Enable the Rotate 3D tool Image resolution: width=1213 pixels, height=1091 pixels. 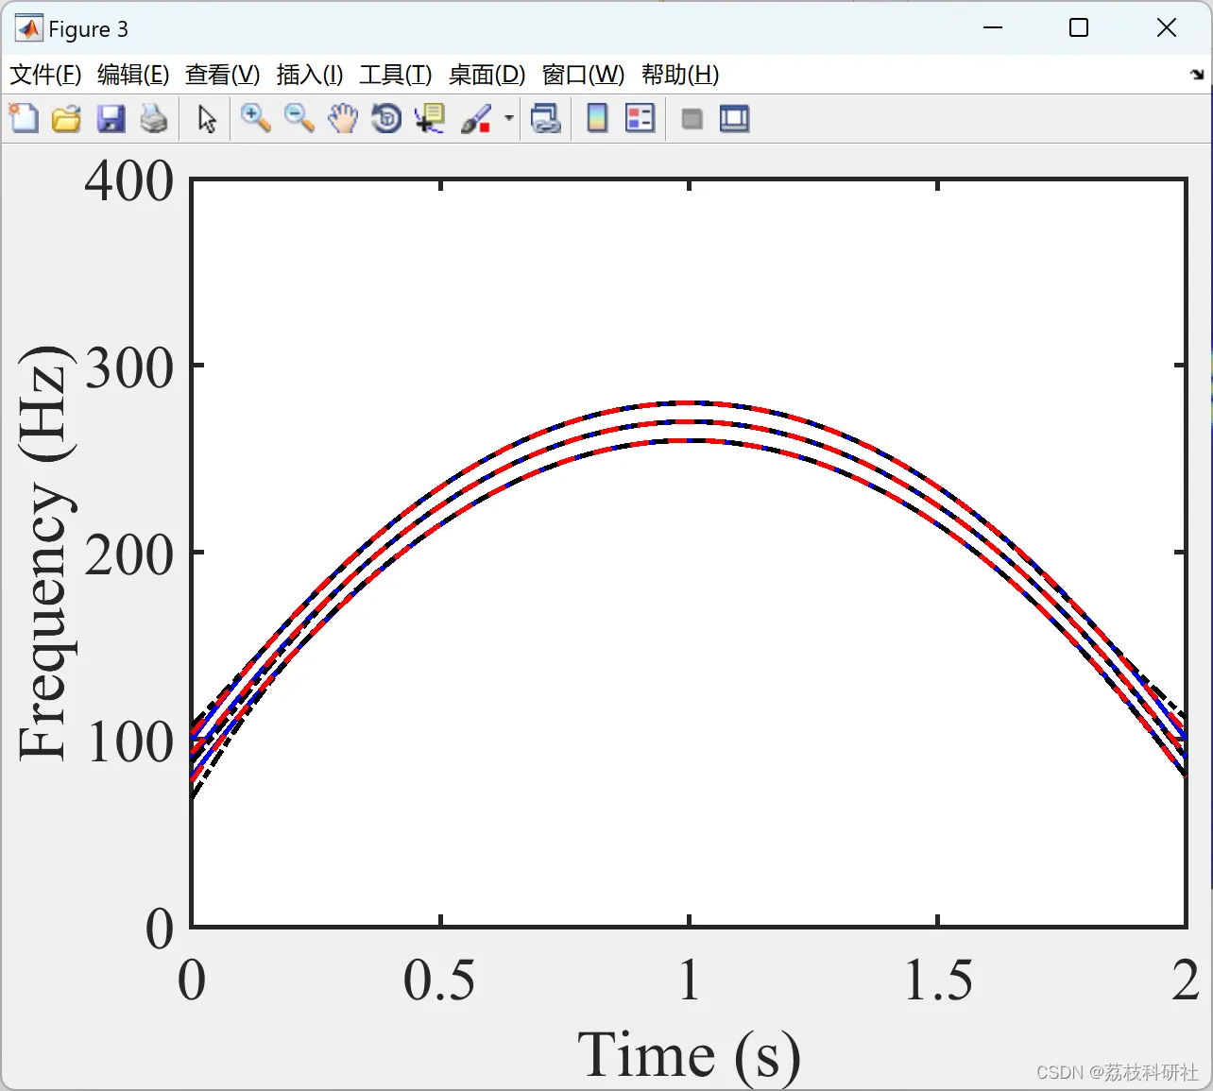pos(386,119)
